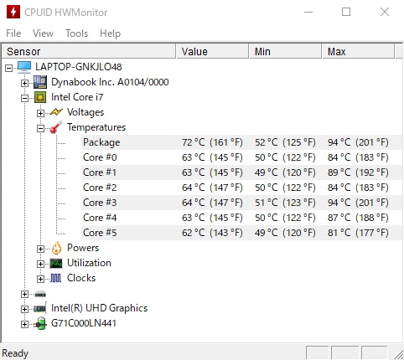Click the LAPTOP-GNKJLO48 computer monitor icon
Image resolution: width=404 pixels, height=360 pixels.
[24, 67]
